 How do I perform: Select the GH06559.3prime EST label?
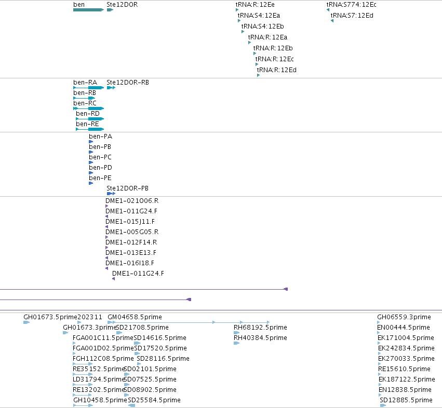click(404, 317)
